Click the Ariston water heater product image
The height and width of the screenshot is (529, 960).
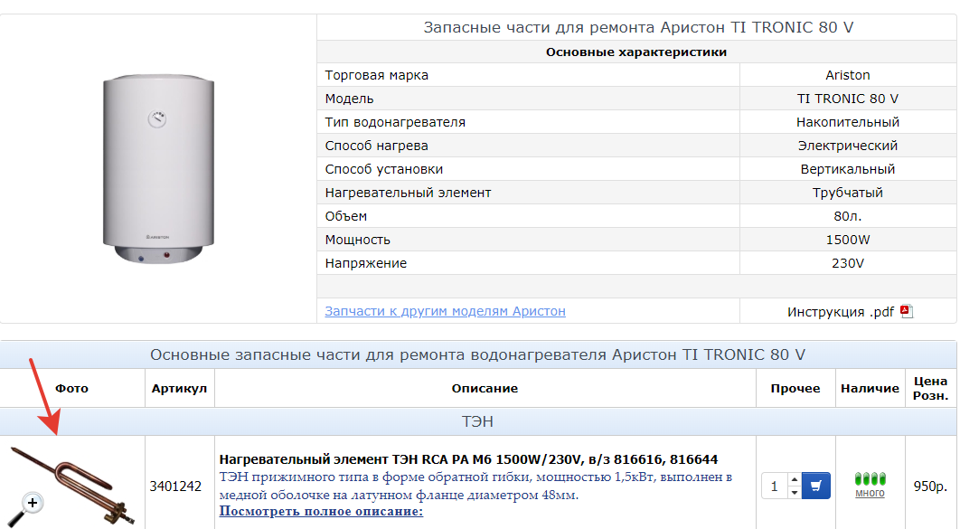pyautogui.click(x=158, y=169)
